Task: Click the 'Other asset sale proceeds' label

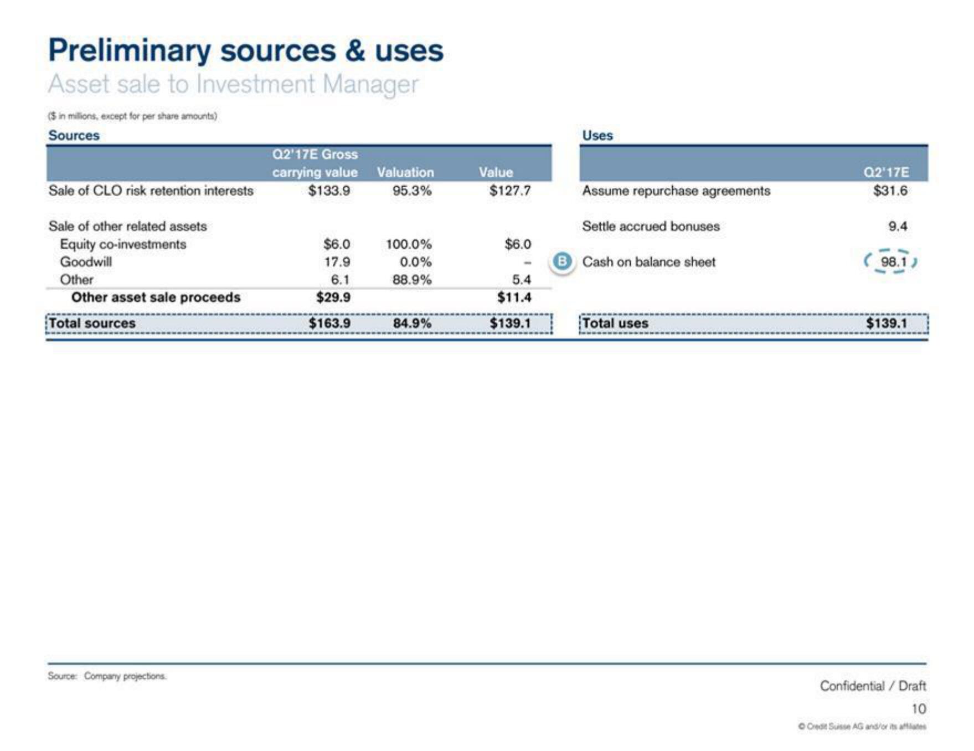Action: click(156, 297)
